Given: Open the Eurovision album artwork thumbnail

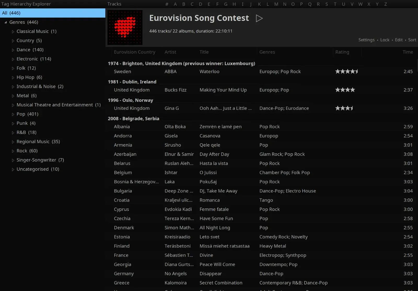Looking at the screenshot, I should click(x=125, y=27).
